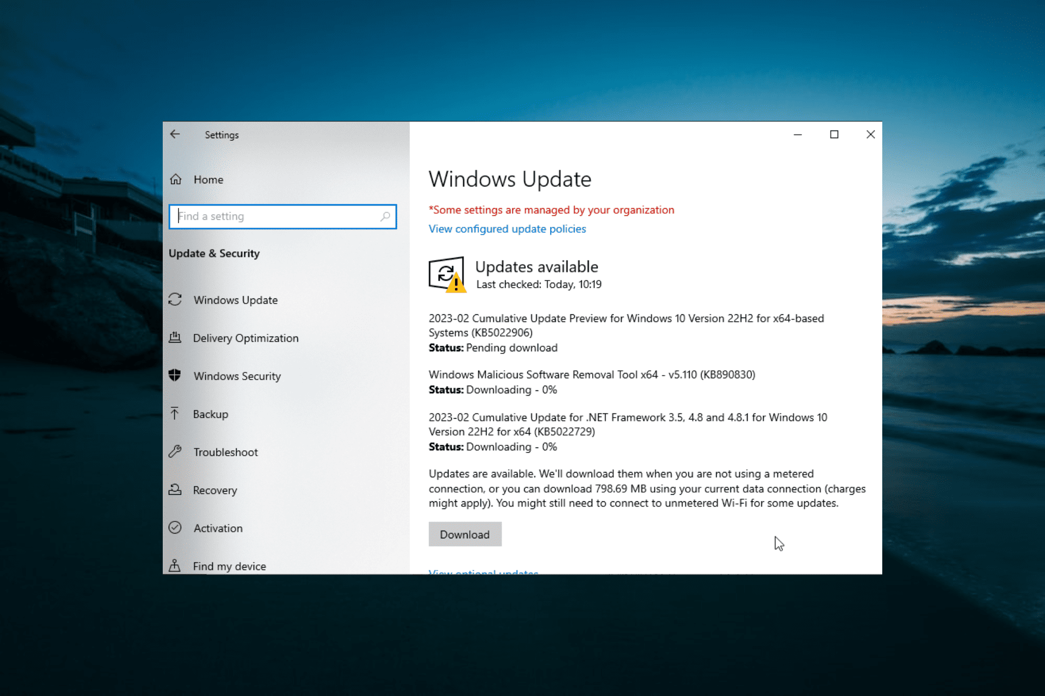The image size is (1045, 696).
Task: Click the 'Some settings are managed by your organization' notice
Action: pyautogui.click(x=551, y=210)
